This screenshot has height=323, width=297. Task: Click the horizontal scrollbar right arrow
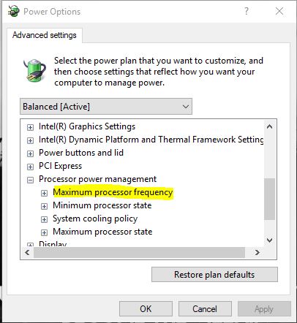click(257, 252)
